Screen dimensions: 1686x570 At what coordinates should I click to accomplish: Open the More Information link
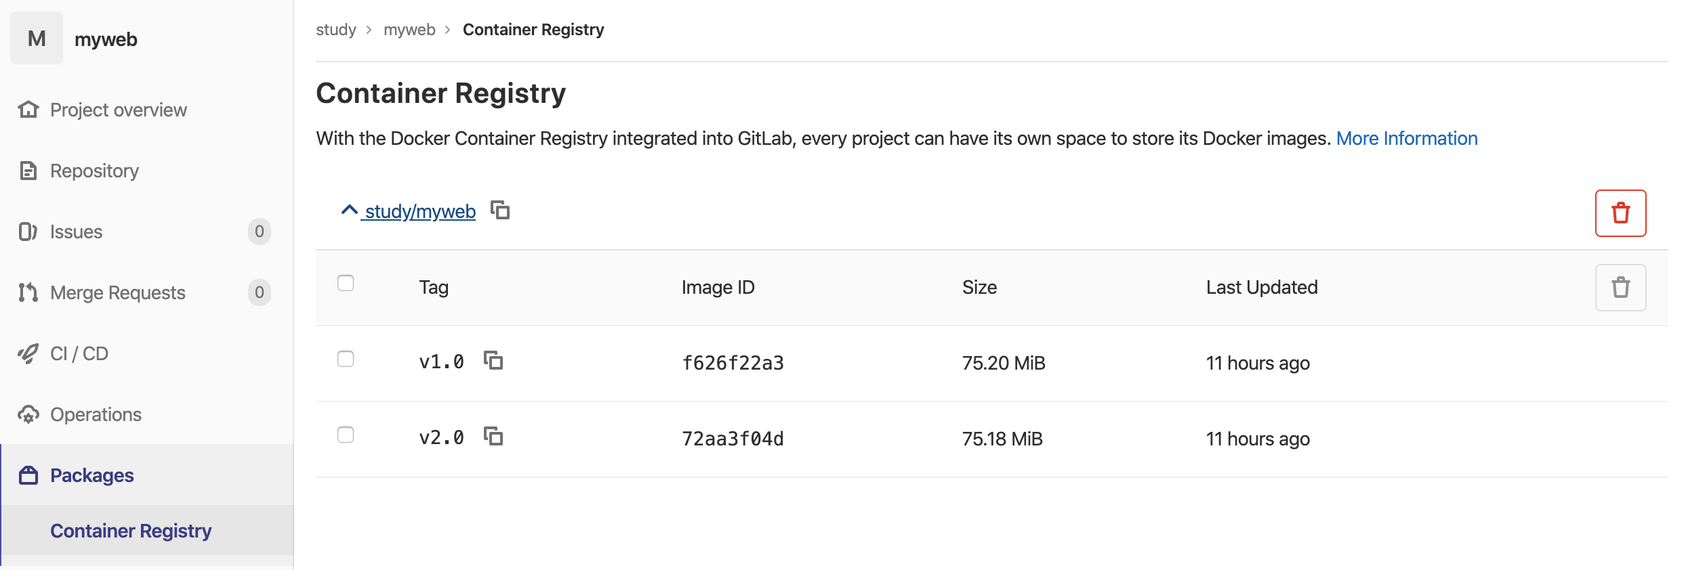(x=1406, y=139)
